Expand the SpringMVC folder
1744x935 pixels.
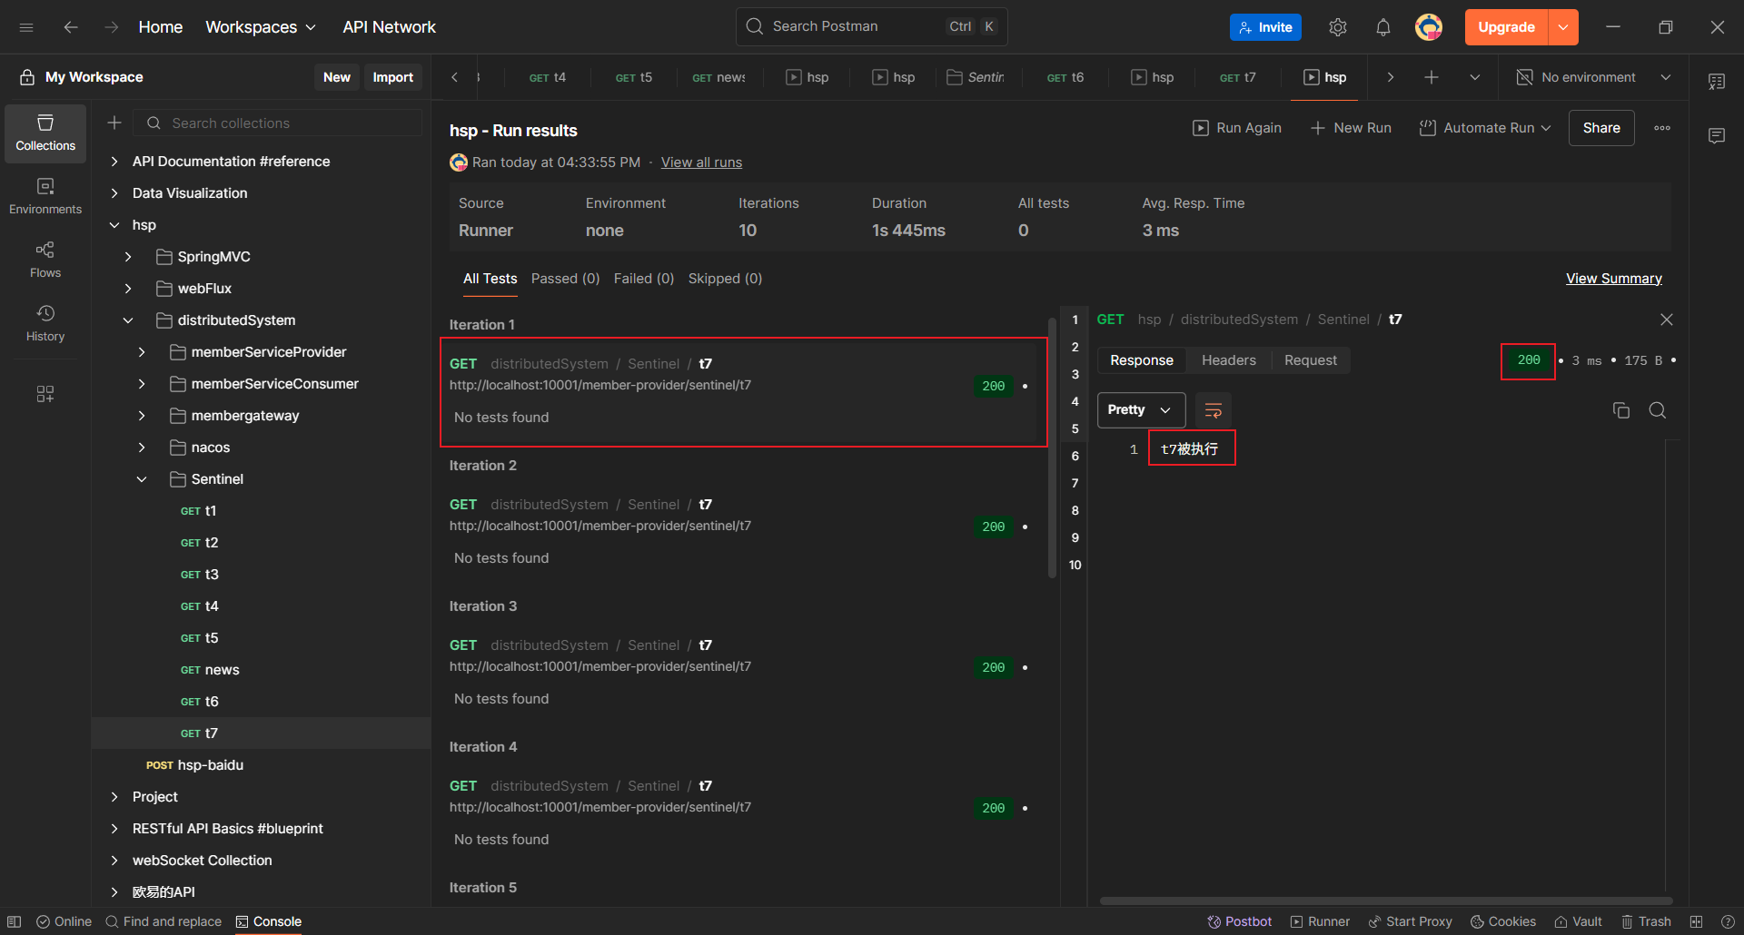pos(128,257)
